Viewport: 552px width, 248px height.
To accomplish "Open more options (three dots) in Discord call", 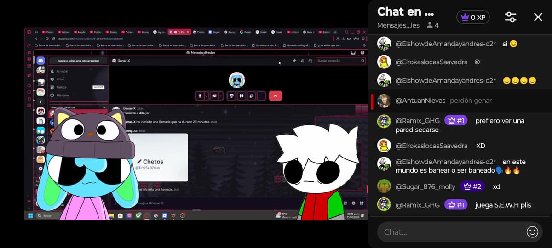I will pyautogui.click(x=261, y=96).
